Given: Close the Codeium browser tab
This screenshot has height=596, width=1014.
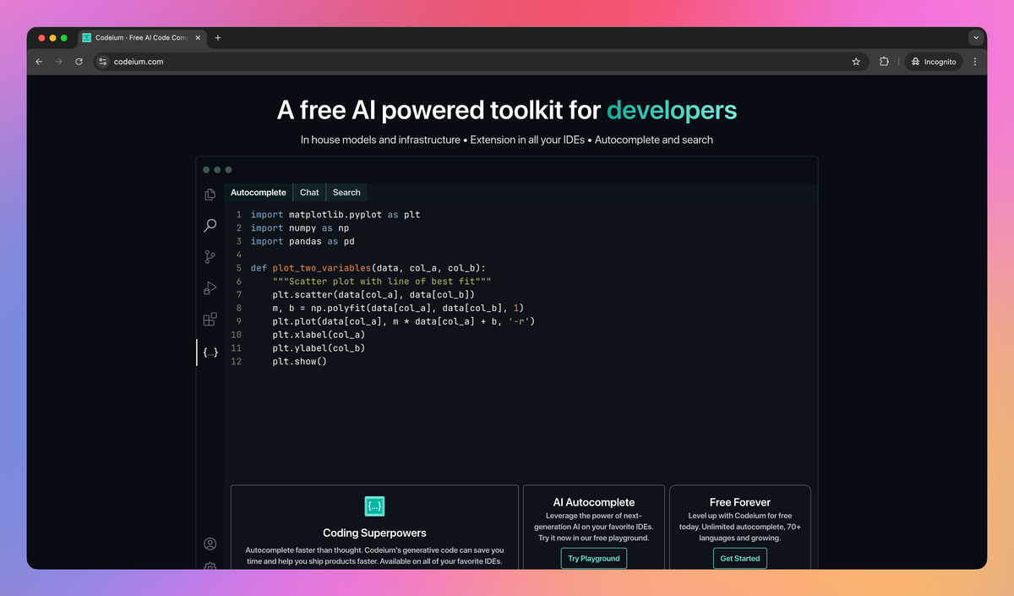Looking at the screenshot, I should (199, 38).
